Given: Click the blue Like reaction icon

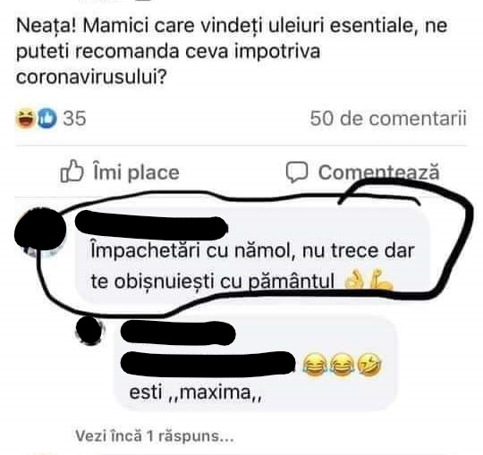Looking at the screenshot, I should coord(47,118).
